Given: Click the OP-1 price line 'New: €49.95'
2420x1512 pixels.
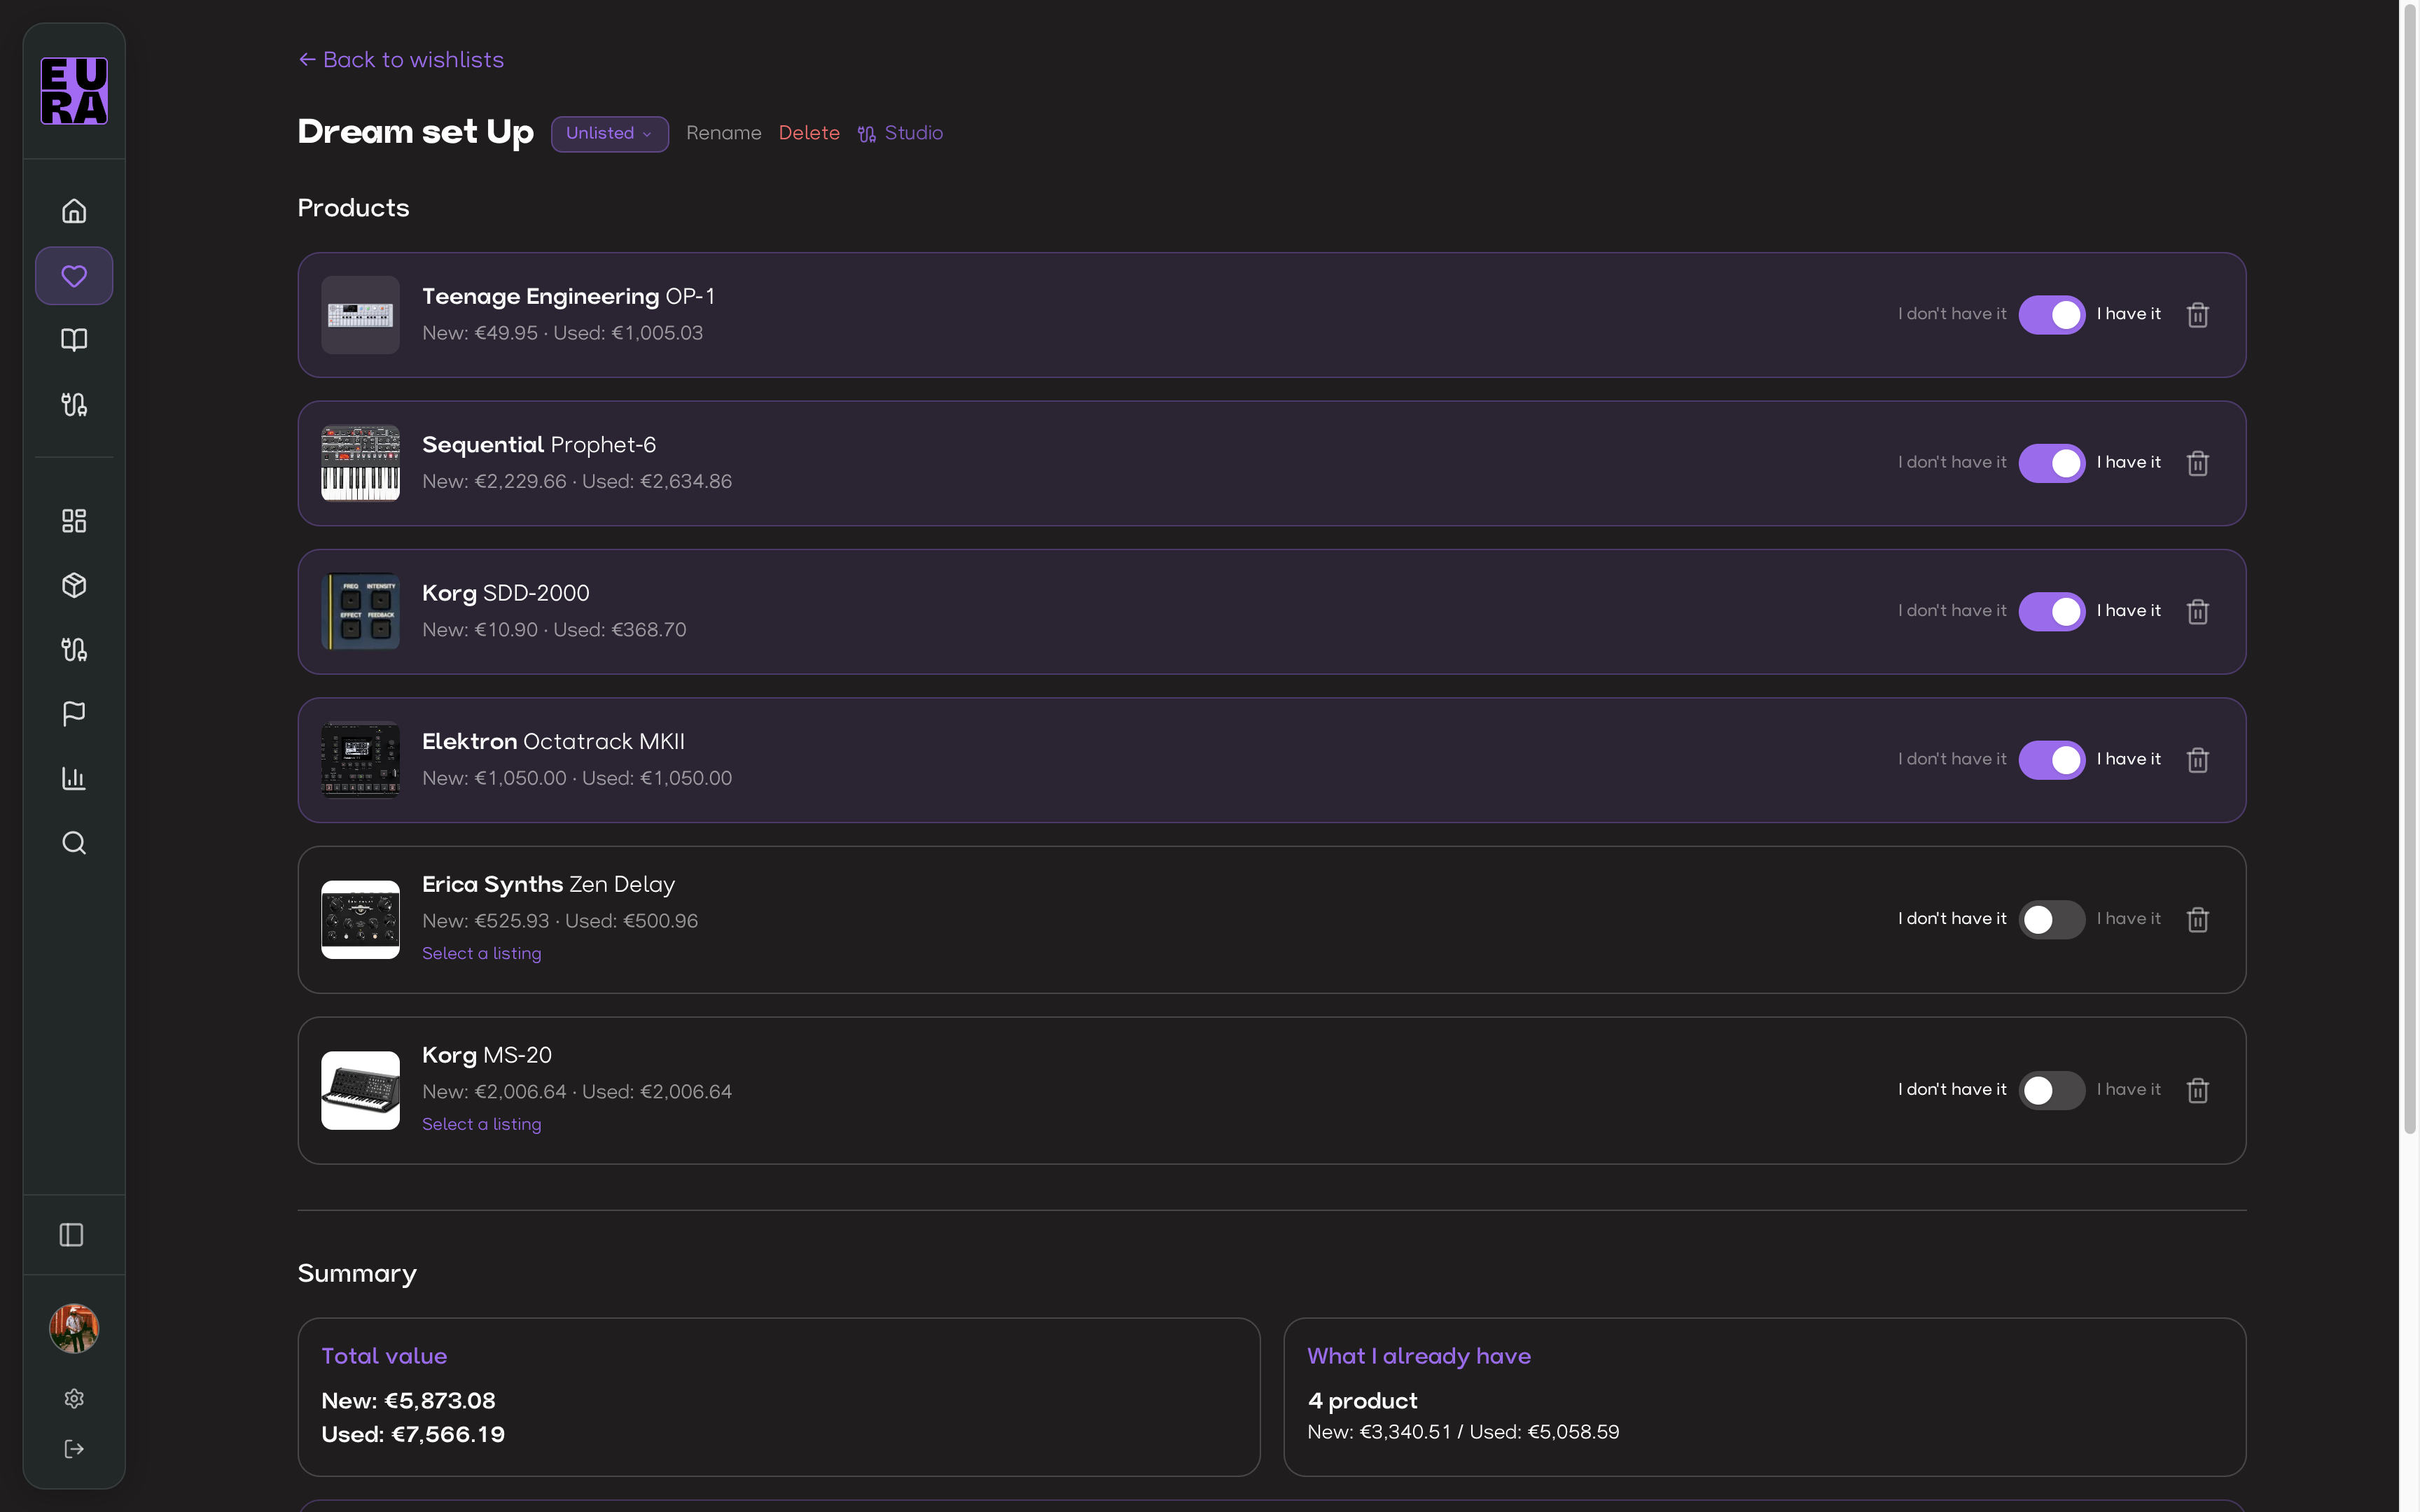Looking at the screenshot, I should tap(480, 333).
